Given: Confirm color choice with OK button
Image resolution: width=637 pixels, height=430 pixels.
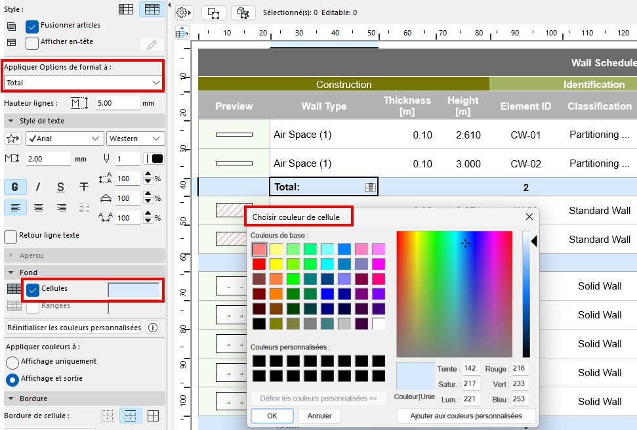Looking at the screenshot, I should click(272, 416).
